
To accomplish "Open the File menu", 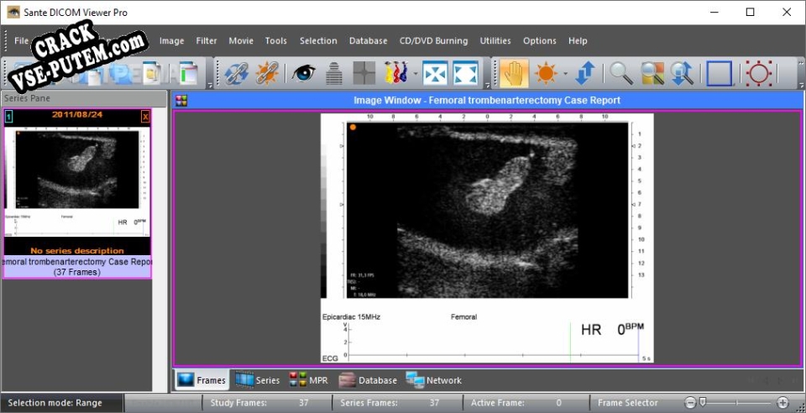I will 22,40.
